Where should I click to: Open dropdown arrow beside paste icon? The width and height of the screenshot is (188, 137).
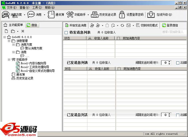point(118,25)
